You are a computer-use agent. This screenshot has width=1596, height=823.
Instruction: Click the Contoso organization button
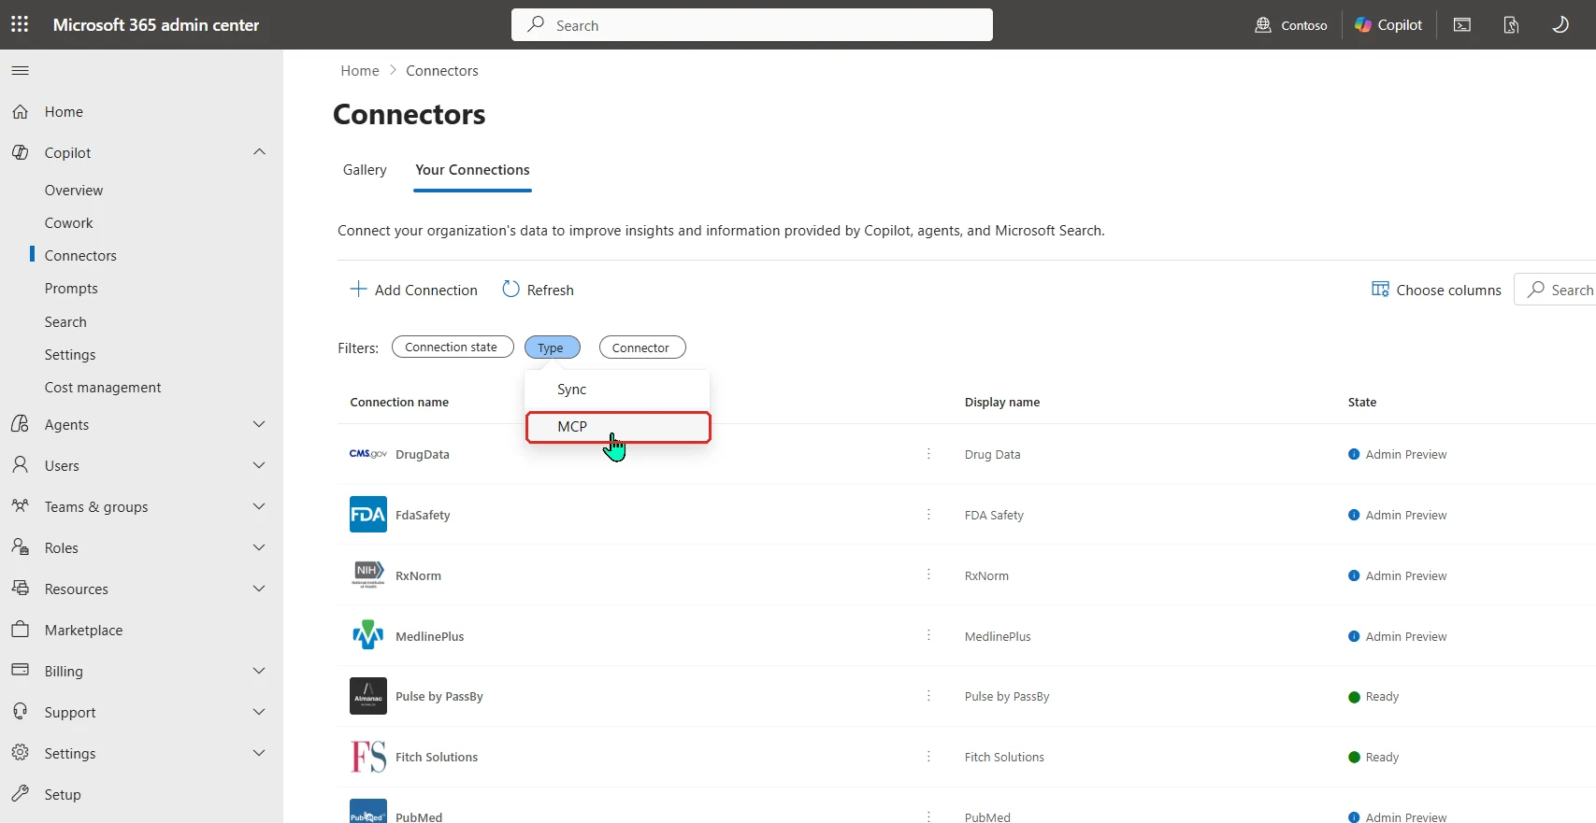[1291, 25]
